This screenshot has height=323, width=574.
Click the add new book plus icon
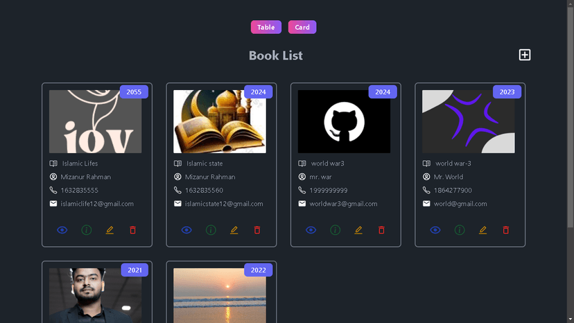point(525,55)
